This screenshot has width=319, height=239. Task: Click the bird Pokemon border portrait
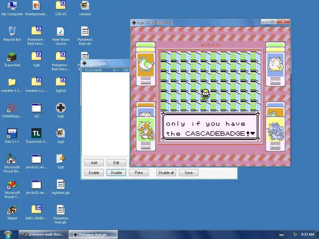pyautogui.click(x=146, y=65)
